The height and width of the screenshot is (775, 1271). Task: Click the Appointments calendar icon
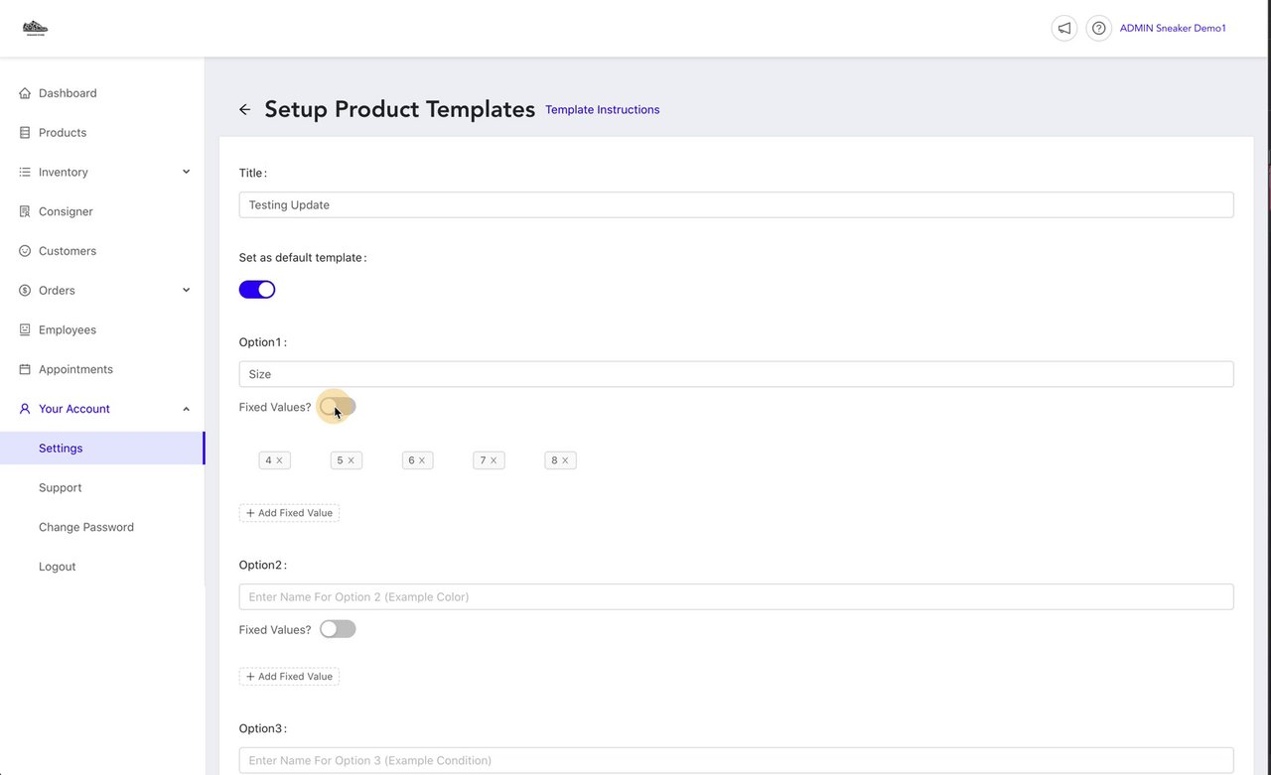[25, 369]
